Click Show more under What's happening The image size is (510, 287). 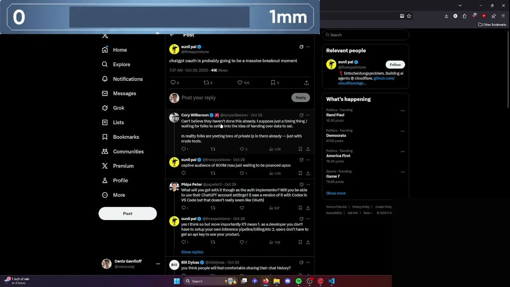tap(336, 193)
